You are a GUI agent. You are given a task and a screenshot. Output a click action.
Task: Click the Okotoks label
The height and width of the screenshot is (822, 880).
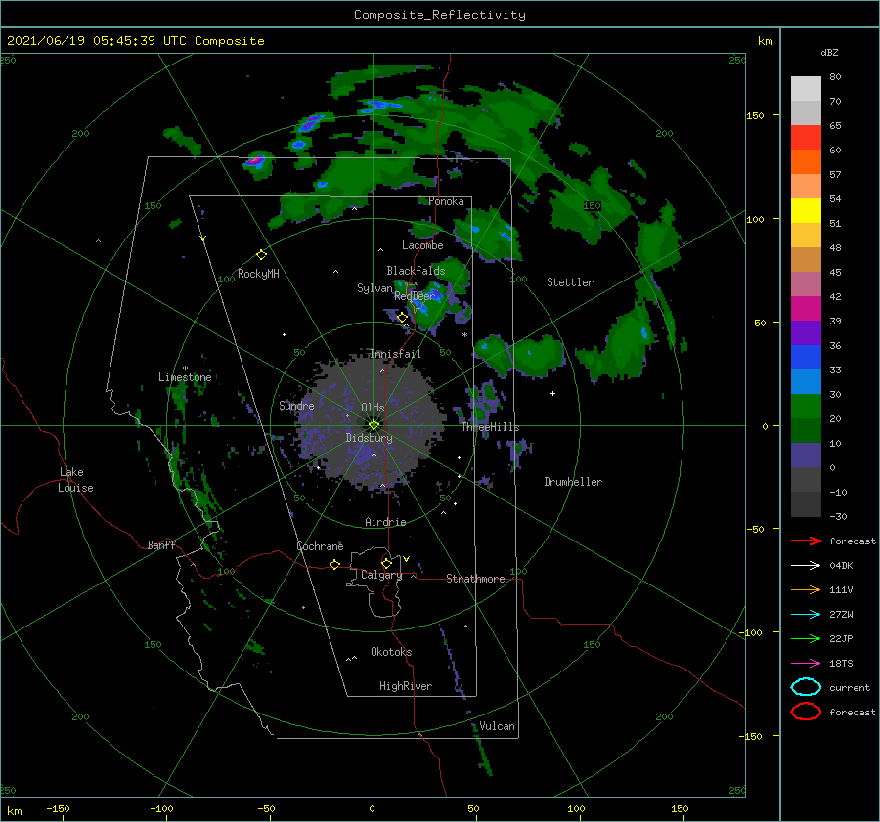point(391,652)
